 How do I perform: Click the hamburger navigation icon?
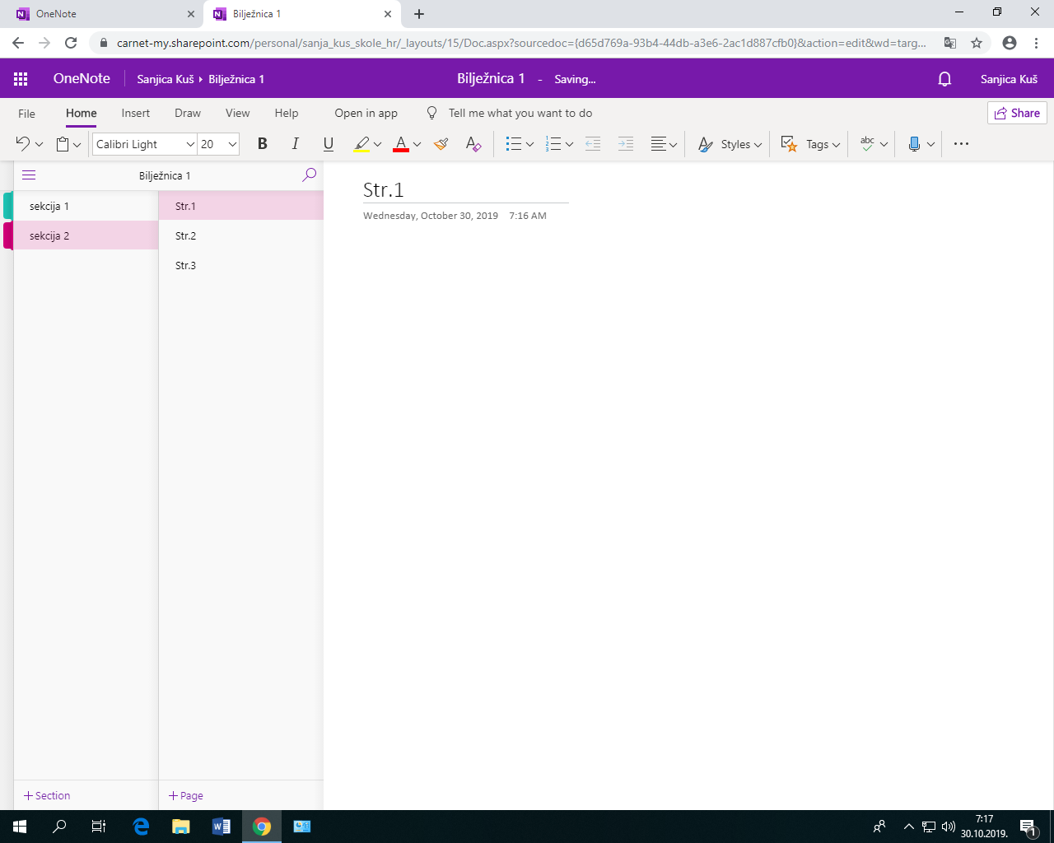pos(29,175)
